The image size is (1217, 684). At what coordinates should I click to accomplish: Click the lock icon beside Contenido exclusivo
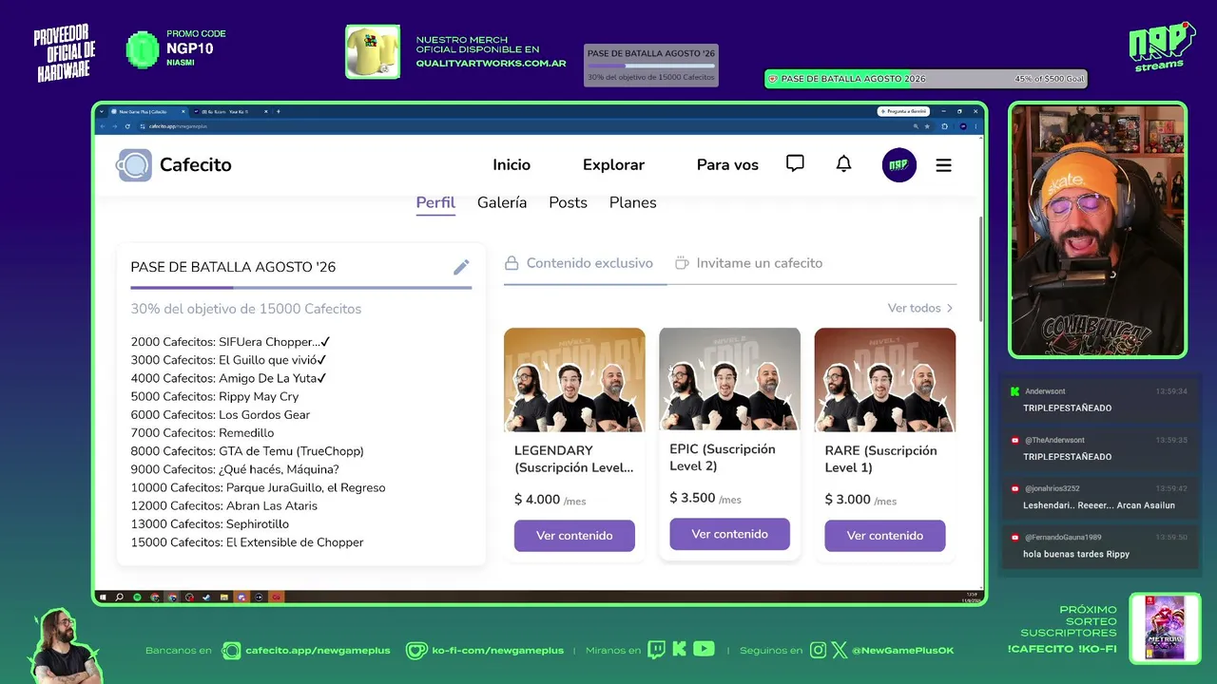[x=512, y=263]
